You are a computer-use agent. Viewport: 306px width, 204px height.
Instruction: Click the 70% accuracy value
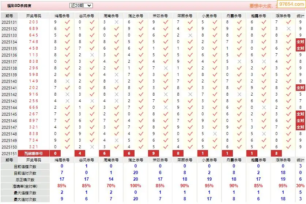pos(111,186)
